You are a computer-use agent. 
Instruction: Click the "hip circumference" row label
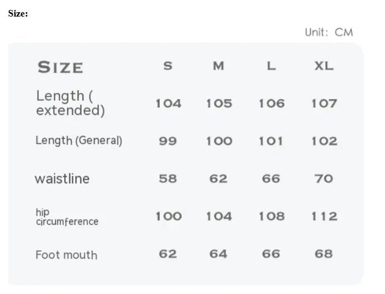point(66,217)
